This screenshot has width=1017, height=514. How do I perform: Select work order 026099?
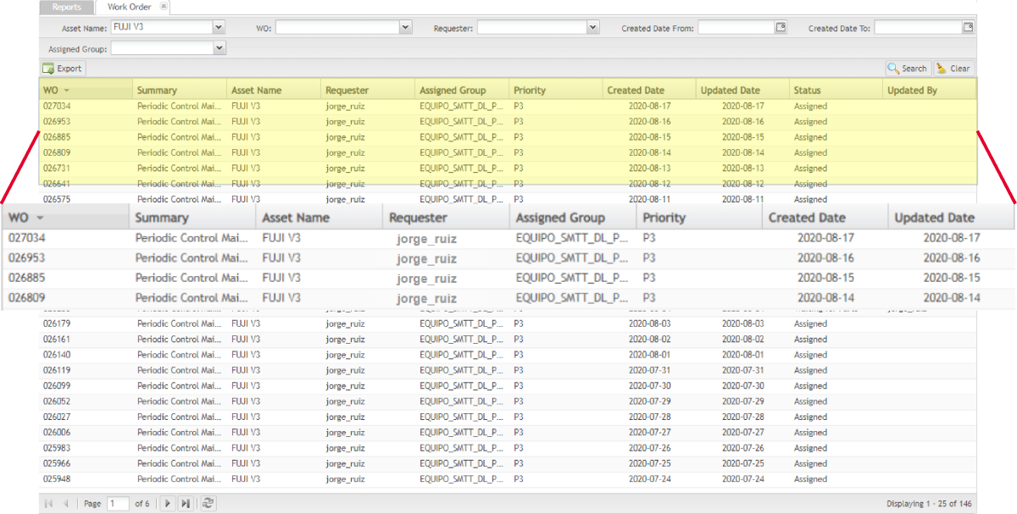coord(508,385)
